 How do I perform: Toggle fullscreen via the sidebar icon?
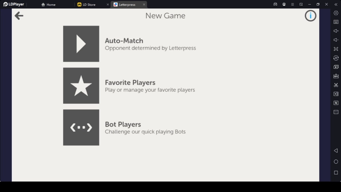click(x=336, y=49)
